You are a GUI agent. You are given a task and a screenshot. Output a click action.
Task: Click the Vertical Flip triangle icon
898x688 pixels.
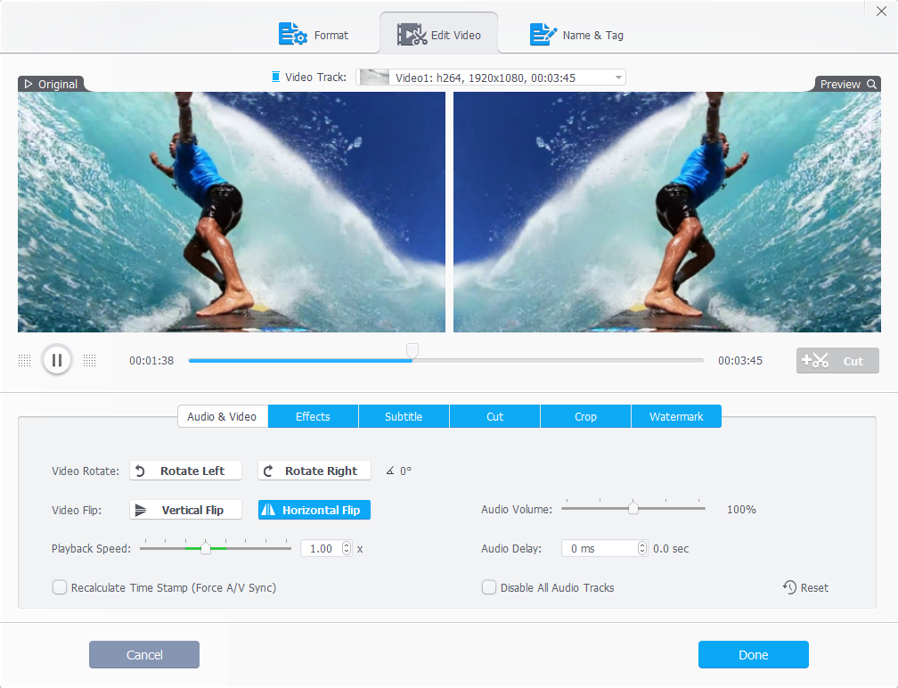(141, 510)
